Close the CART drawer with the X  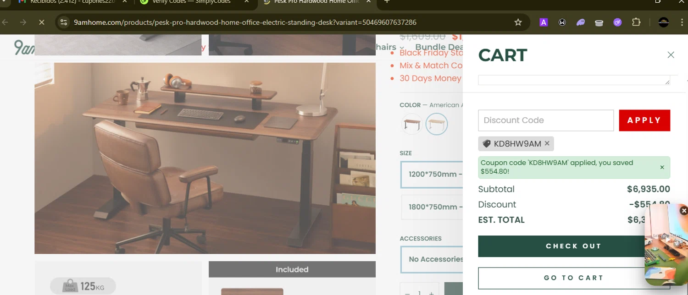click(671, 55)
